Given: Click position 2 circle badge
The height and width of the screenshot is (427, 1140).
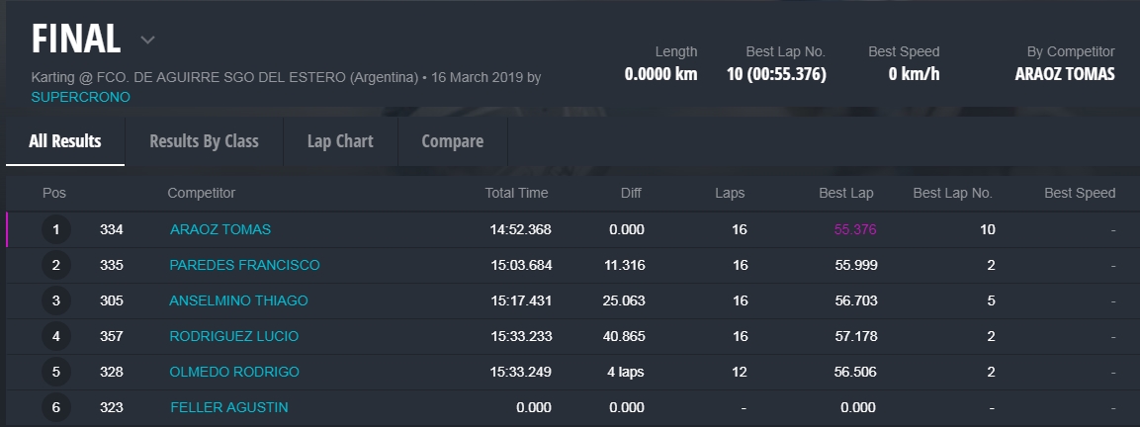Looking at the screenshot, I should tap(56, 265).
